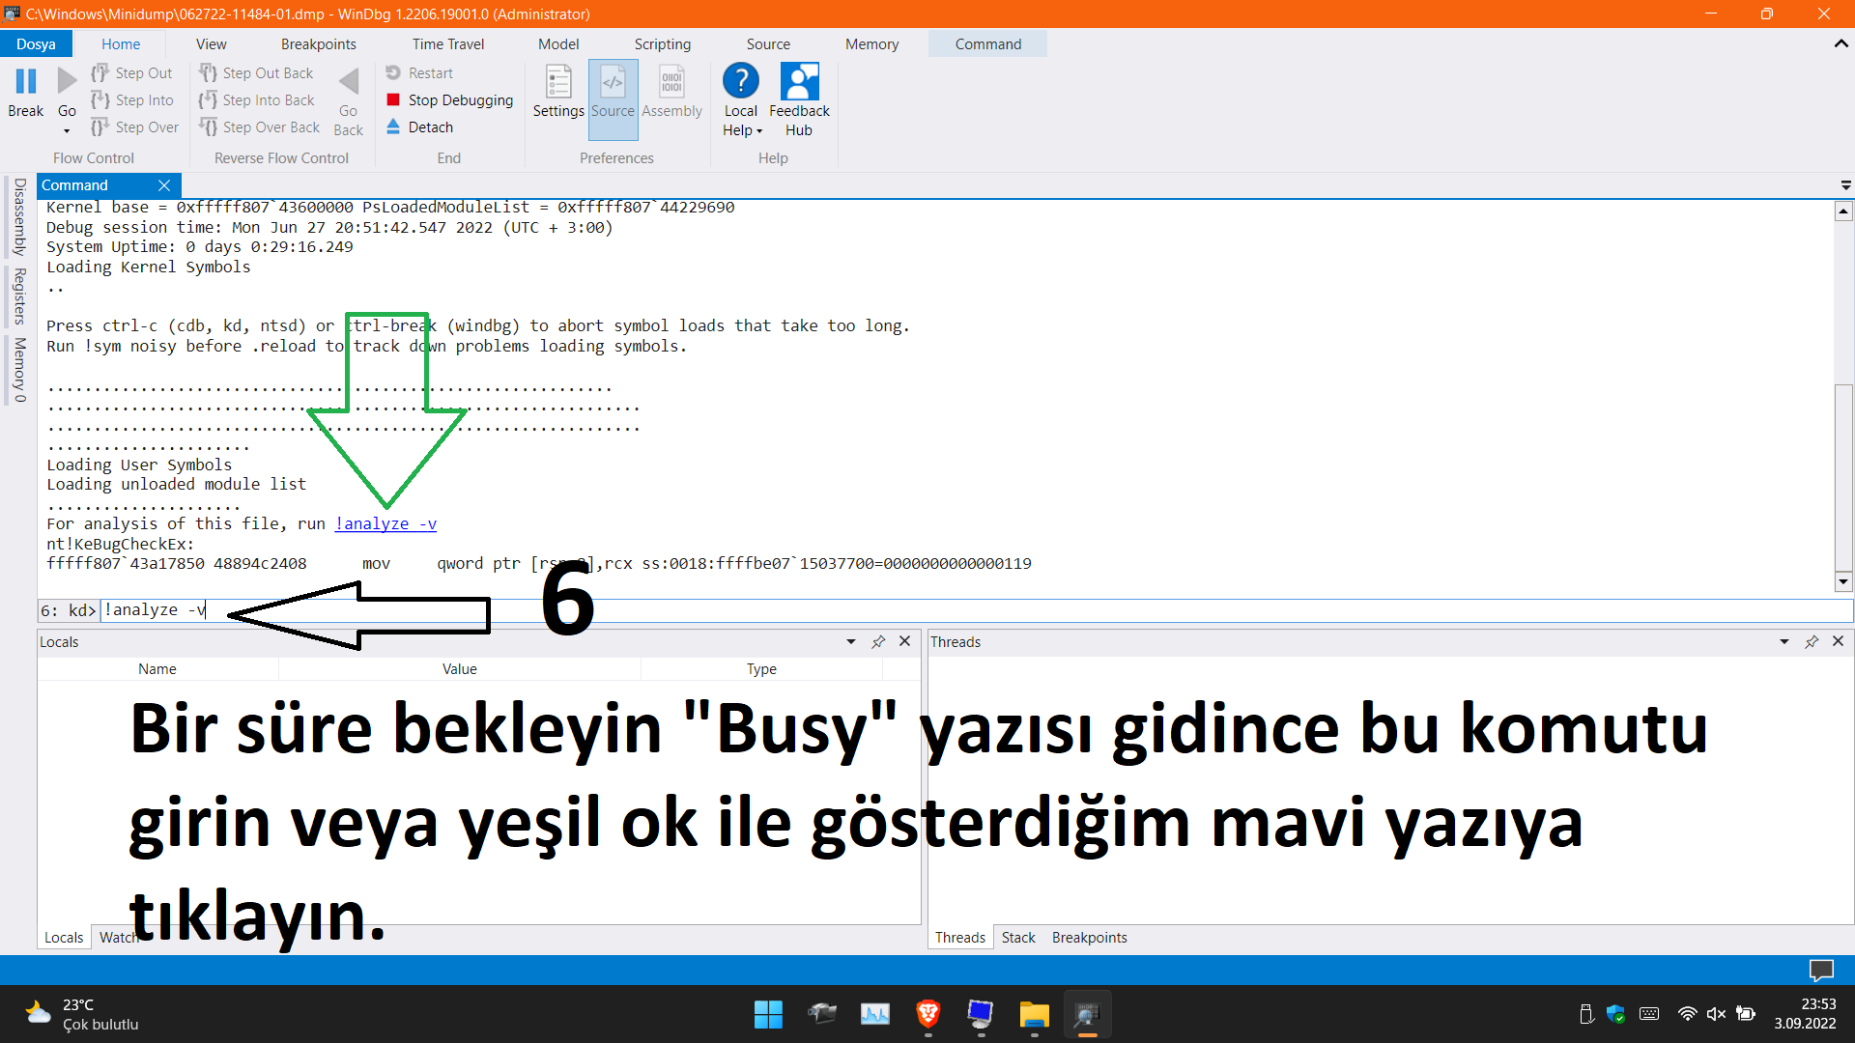Viewport: 1855px width, 1043px height.
Task: Select the Threads bottom tab
Action: pyautogui.click(x=960, y=938)
